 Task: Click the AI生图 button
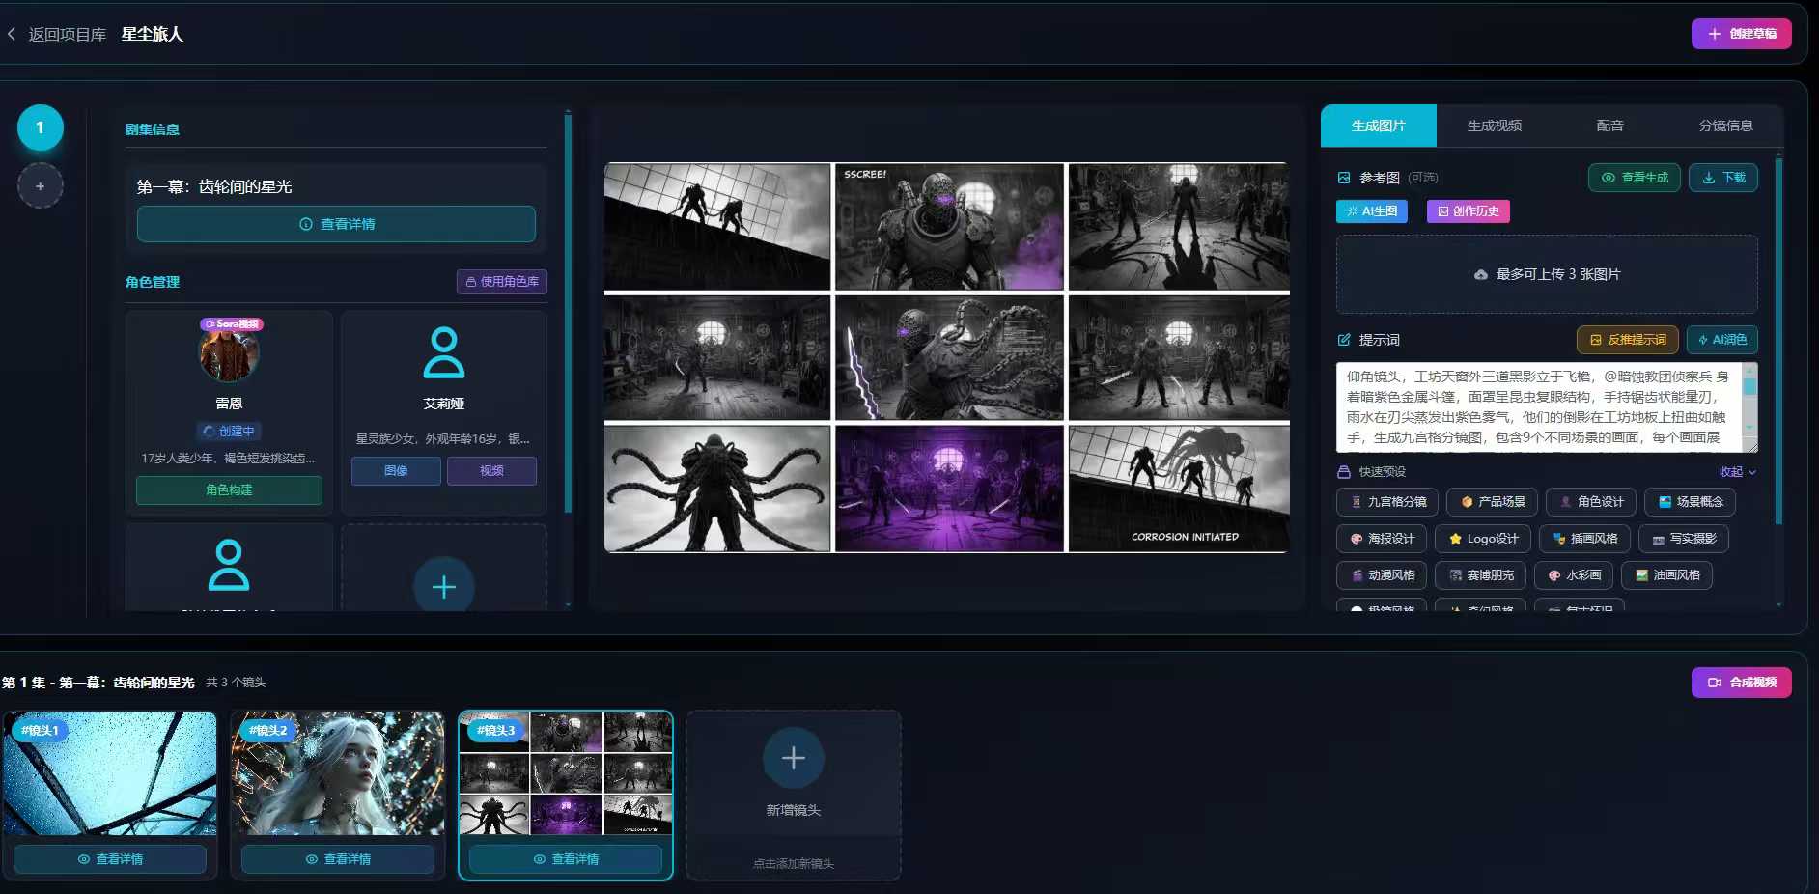pyautogui.click(x=1372, y=211)
